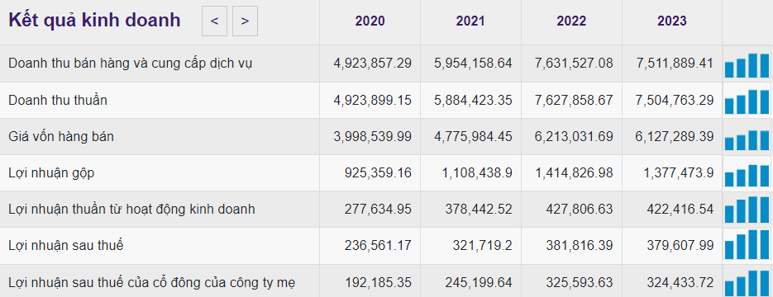
Task: Click the previous period arrow button
Action: point(214,21)
